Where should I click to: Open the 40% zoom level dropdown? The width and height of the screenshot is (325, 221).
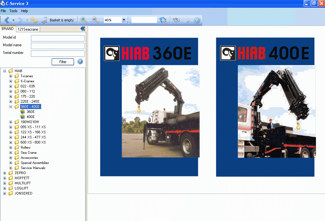[124, 20]
